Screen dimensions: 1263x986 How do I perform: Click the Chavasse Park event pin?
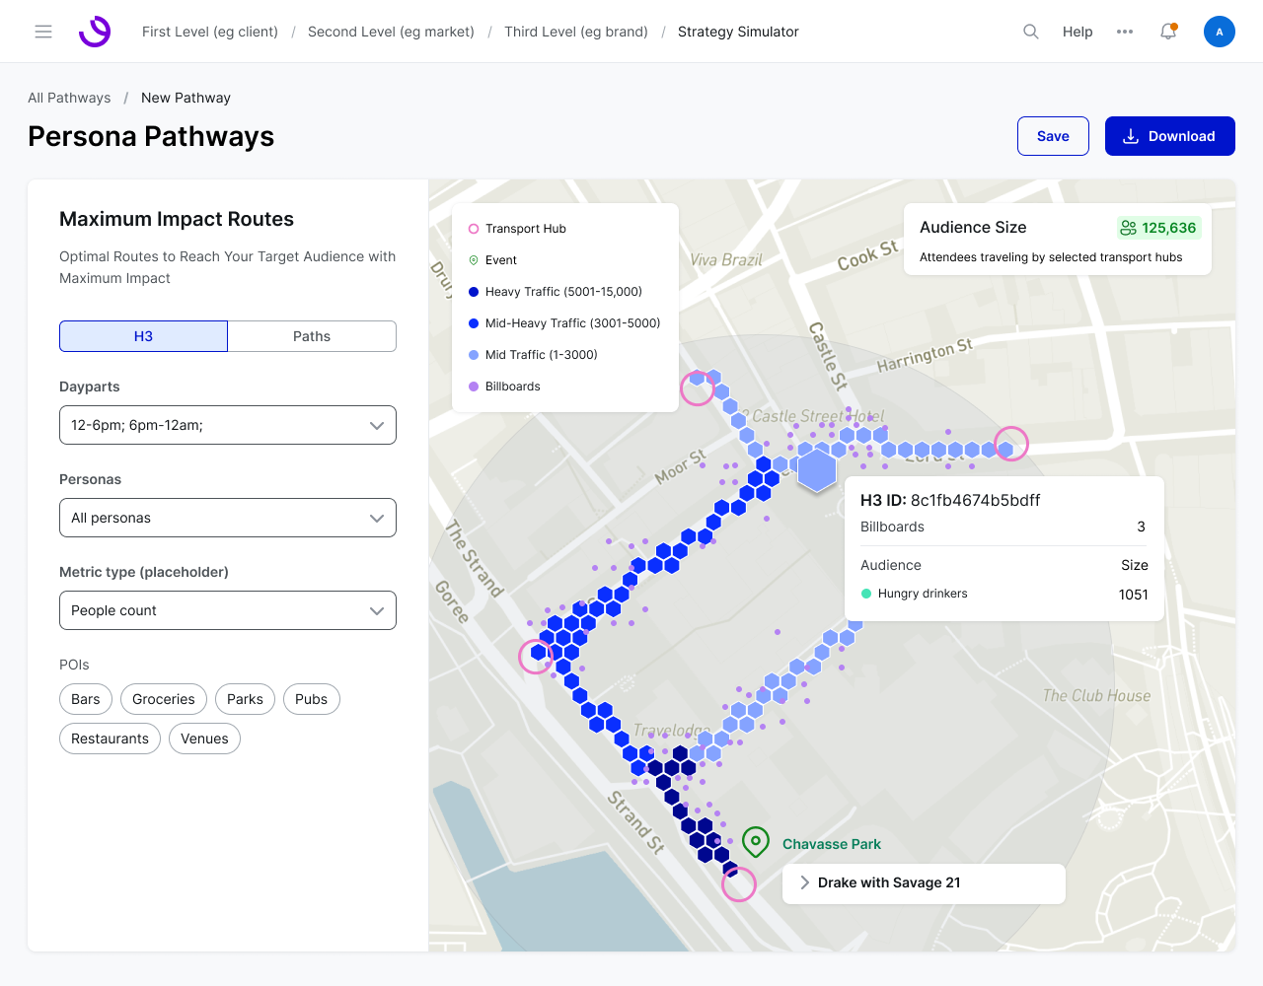756,842
